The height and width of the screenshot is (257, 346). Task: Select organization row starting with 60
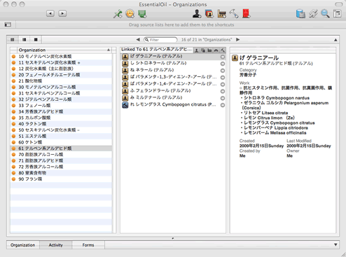pos(61,142)
